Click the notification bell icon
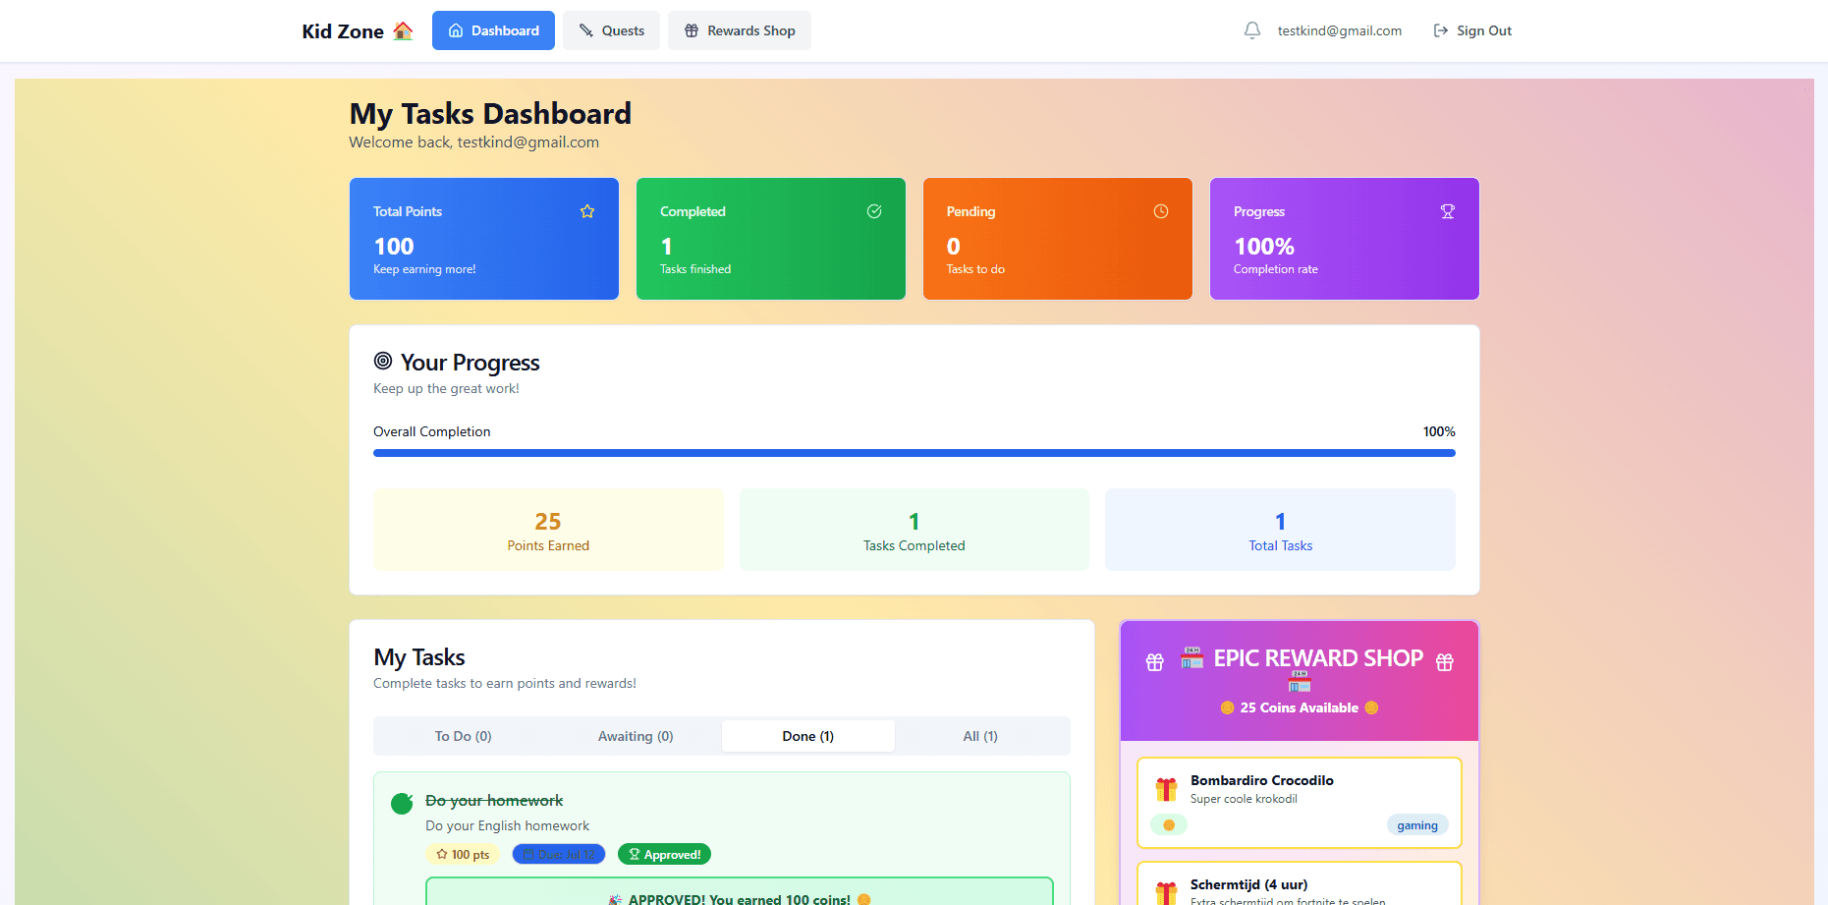 (1251, 30)
